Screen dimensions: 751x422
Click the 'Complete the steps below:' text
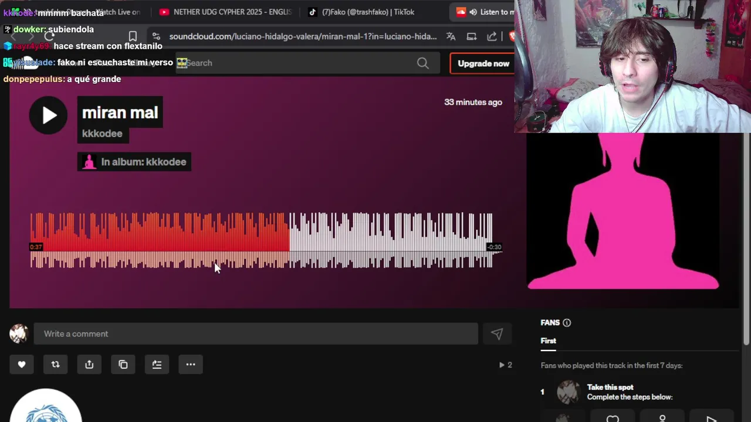630,397
